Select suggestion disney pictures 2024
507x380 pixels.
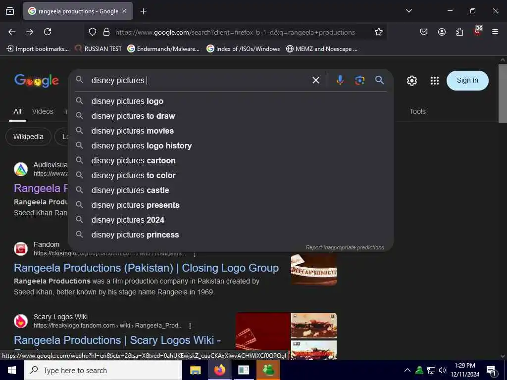point(231,220)
